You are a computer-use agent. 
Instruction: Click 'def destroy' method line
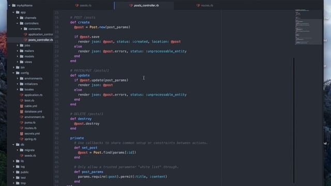point(81,119)
